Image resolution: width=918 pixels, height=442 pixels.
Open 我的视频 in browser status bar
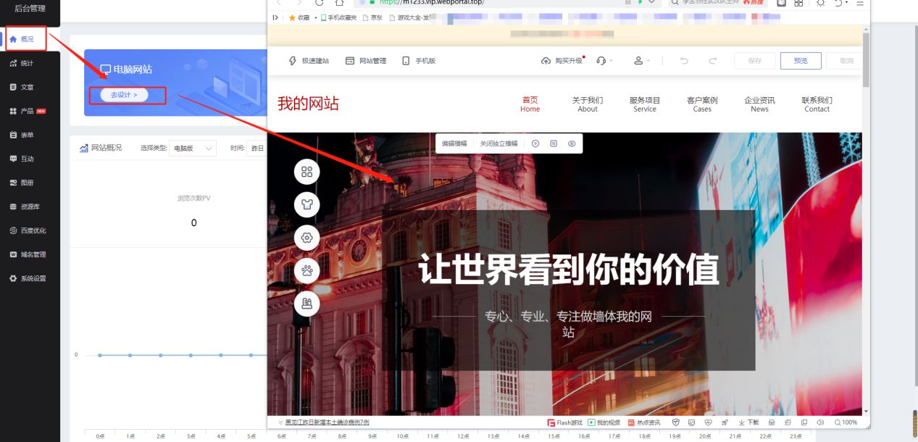(604, 422)
